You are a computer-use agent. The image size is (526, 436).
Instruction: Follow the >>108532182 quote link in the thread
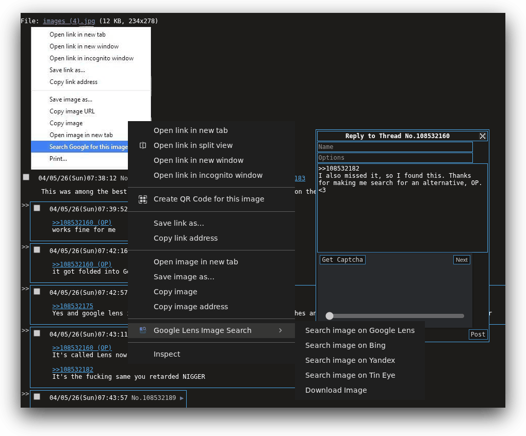[73, 370]
